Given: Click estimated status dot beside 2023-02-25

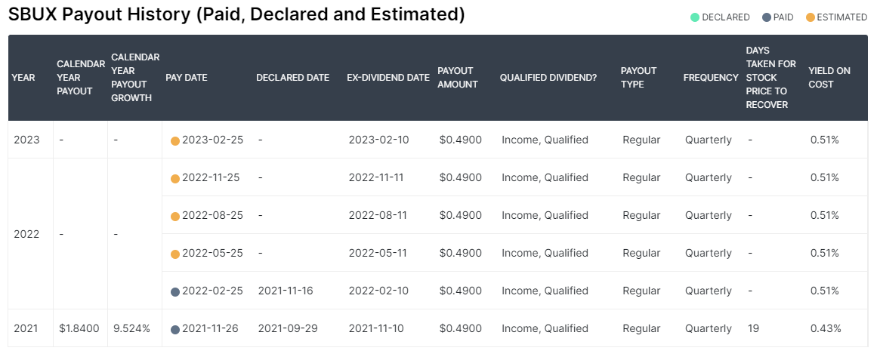Looking at the screenshot, I should tap(175, 140).
